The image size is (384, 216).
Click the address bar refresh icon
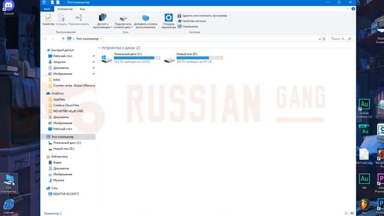(324, 38)
